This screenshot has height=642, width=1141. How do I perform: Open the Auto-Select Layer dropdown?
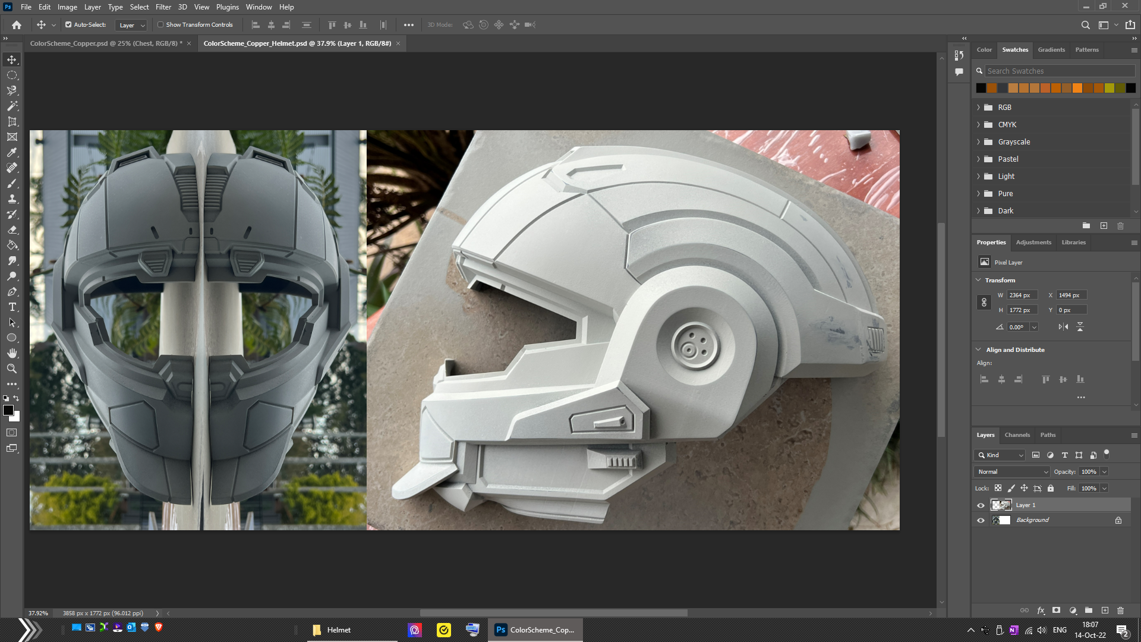click(131, 25)
